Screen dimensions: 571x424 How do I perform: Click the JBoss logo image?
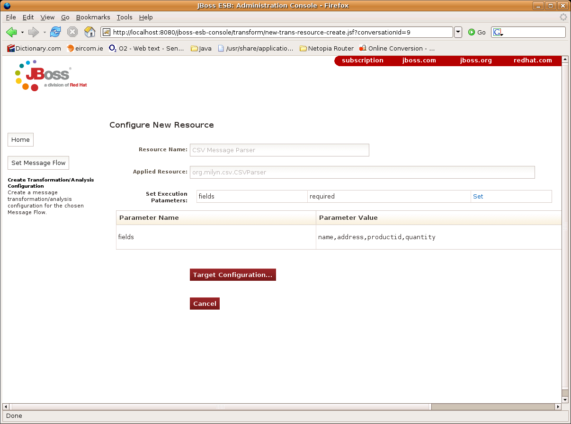51,76
